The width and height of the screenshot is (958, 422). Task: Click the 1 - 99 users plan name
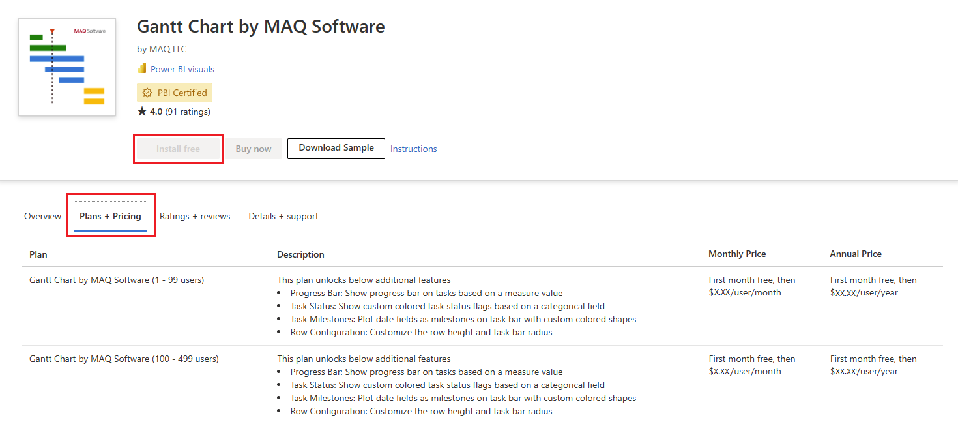tap(117, 279)
